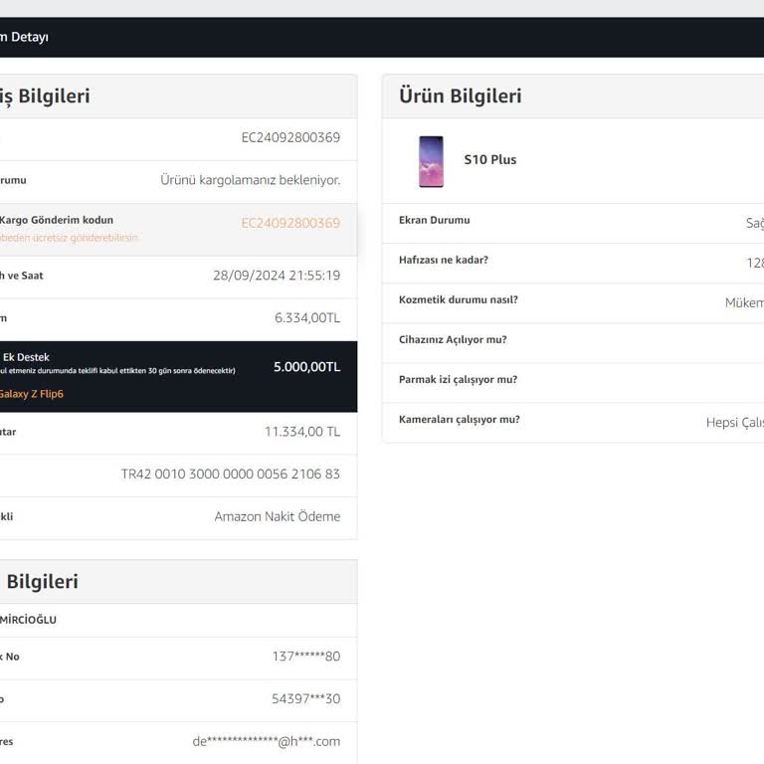
Task: Click the Galaxy Z Flip6 link
Action: pos(31,394)
